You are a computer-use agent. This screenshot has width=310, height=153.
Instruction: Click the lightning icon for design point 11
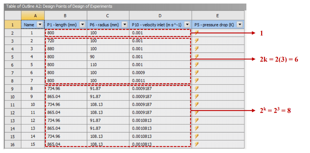point(196,112)
